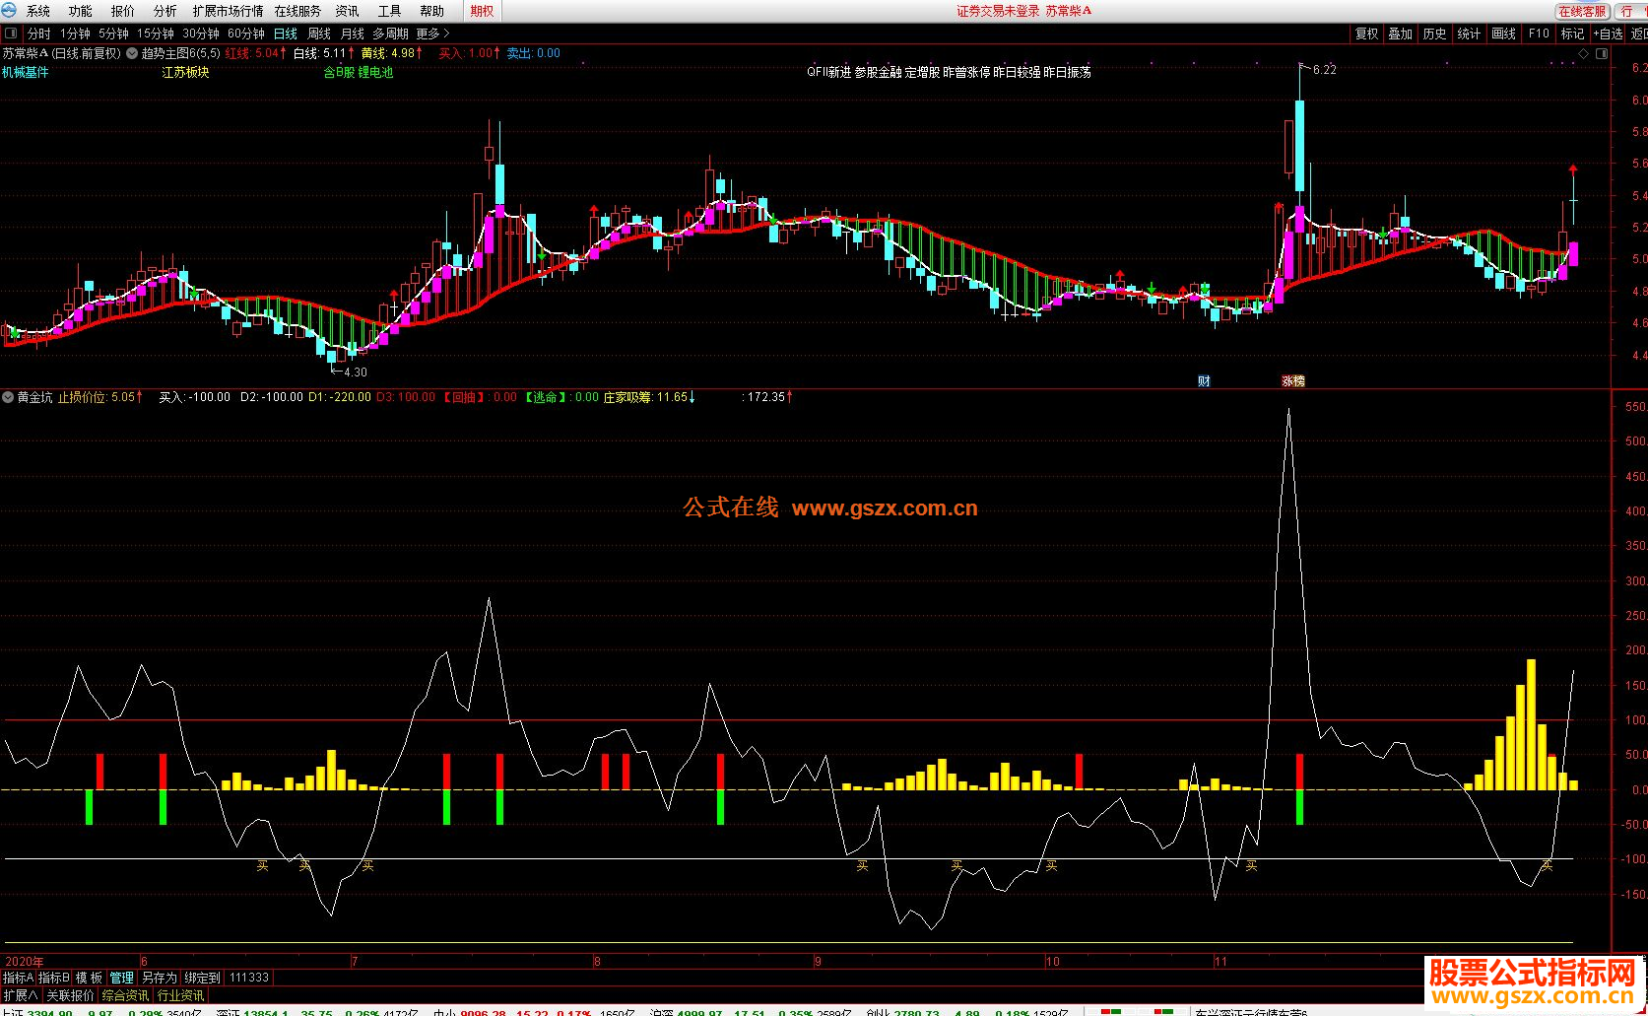1648x1016 pixels.
Task: Click the 财 marker below the chart
Action: point(1204,380)
